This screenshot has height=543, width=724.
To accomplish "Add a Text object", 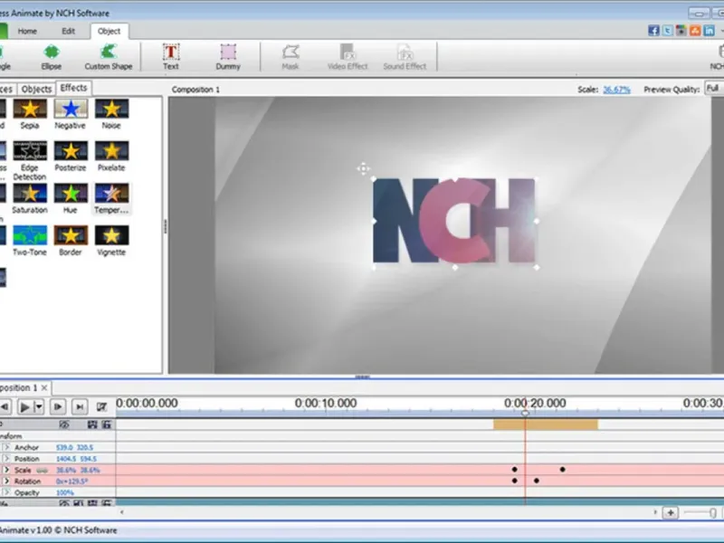I will click(x=171, y=57).
